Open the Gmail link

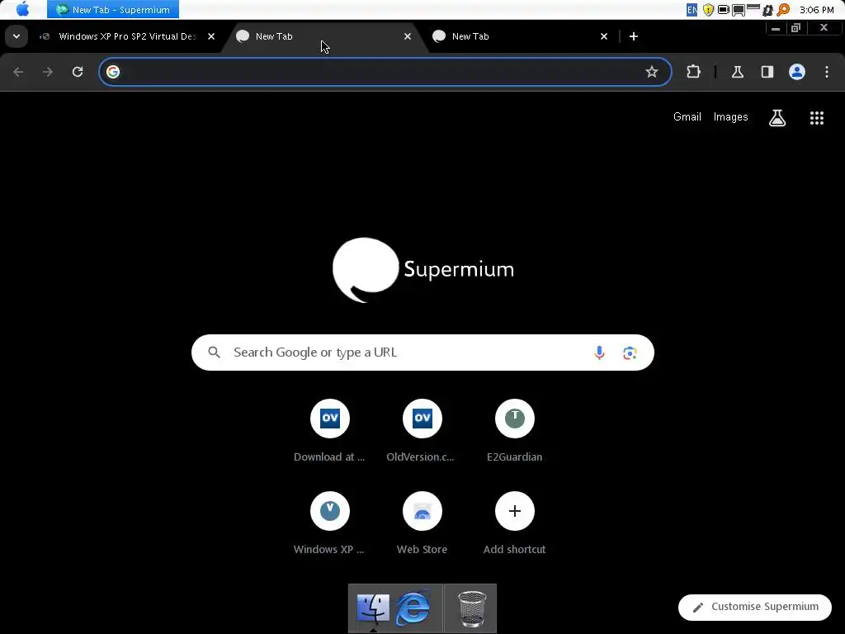pos(687,117)
